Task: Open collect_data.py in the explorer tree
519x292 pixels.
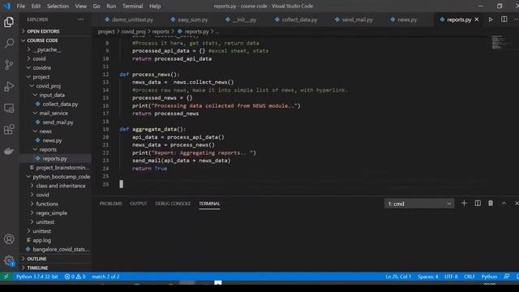Action: (60, 104)
